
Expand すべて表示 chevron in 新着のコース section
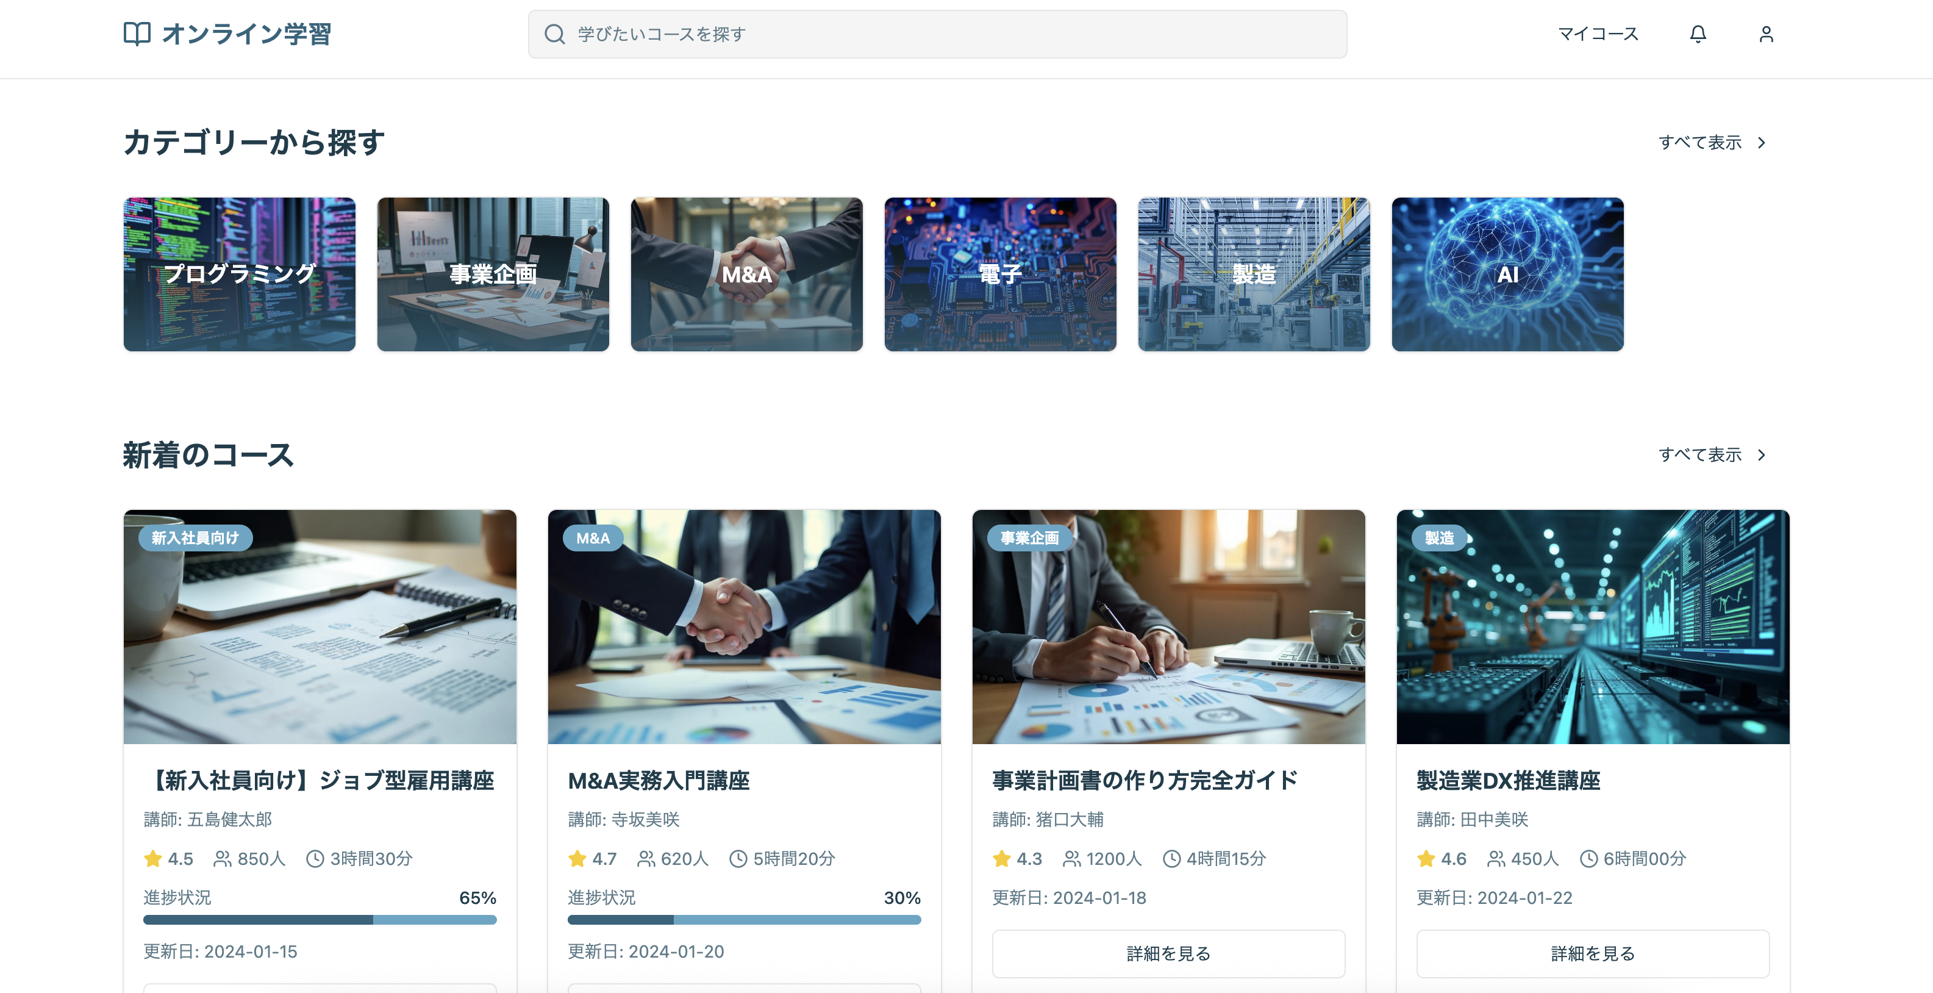(1761, 455)
